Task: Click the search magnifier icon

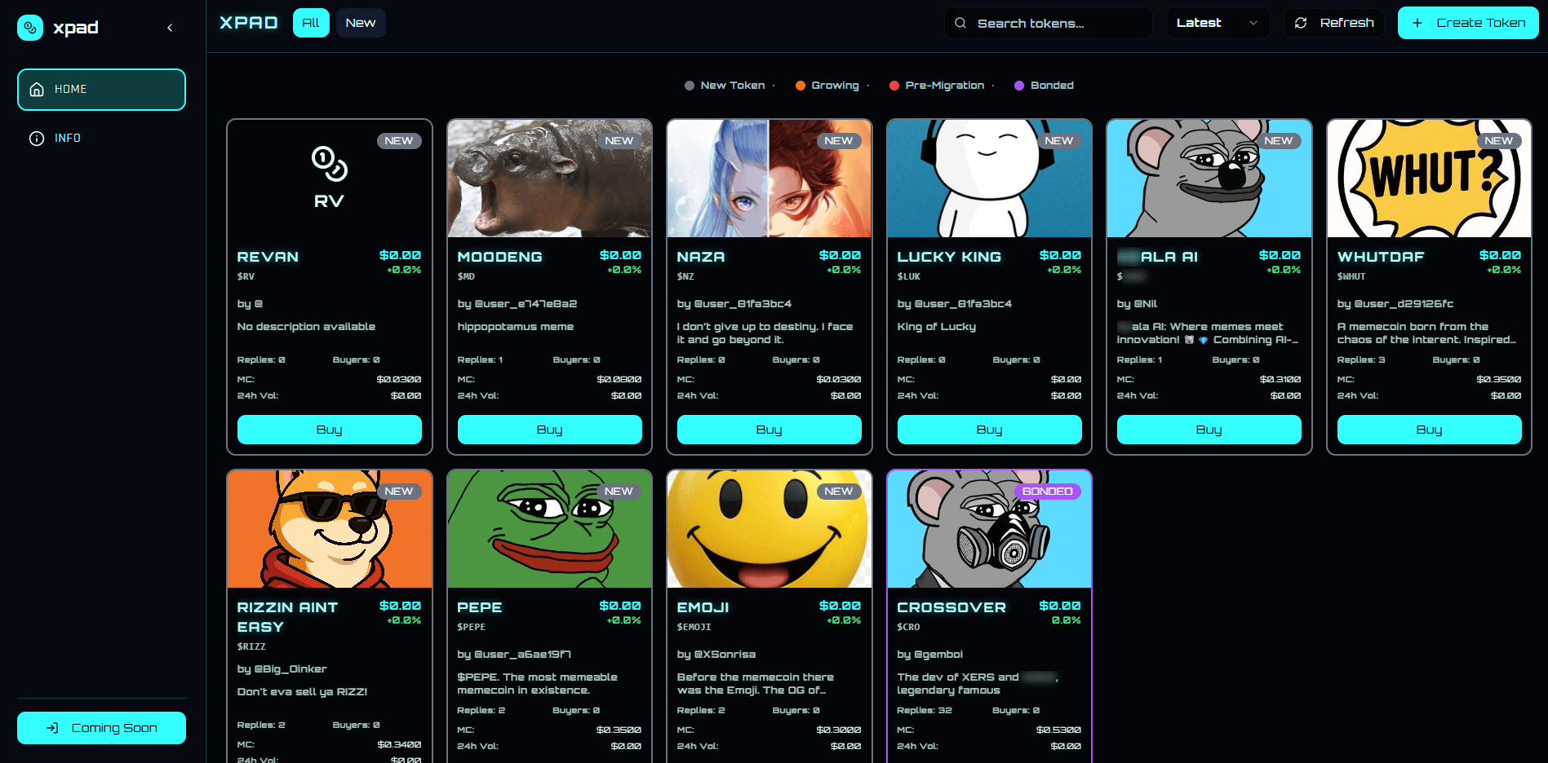Action: [960, 23]
